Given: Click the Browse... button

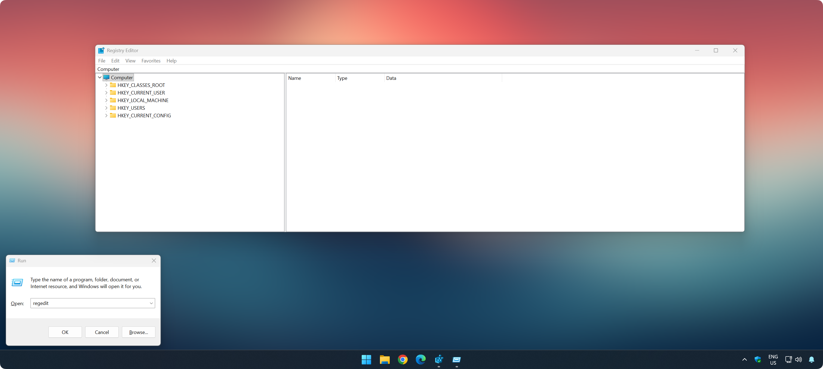Looking at the screenshot, I should pos(138,332).
